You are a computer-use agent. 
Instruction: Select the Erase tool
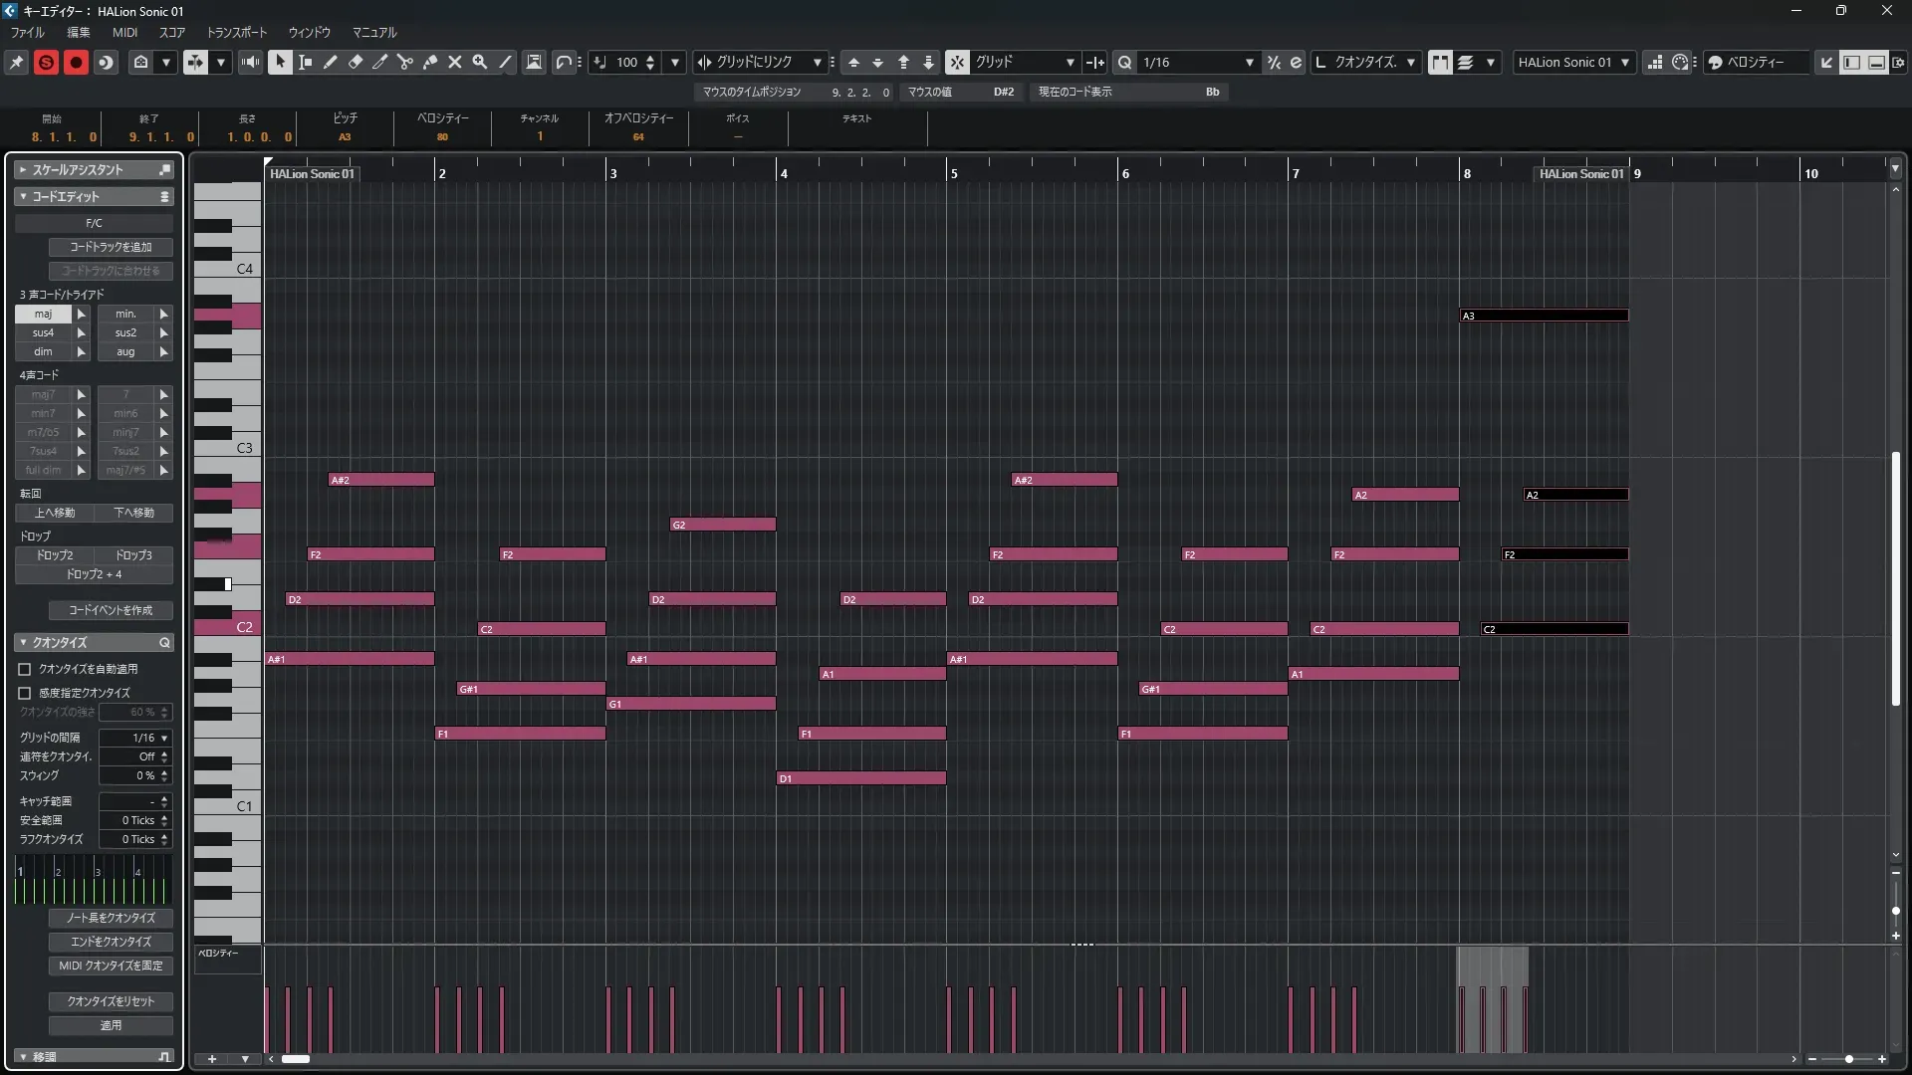[x=355, y=62]
